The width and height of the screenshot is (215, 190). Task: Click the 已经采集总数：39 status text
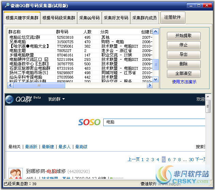click(20, 184)
